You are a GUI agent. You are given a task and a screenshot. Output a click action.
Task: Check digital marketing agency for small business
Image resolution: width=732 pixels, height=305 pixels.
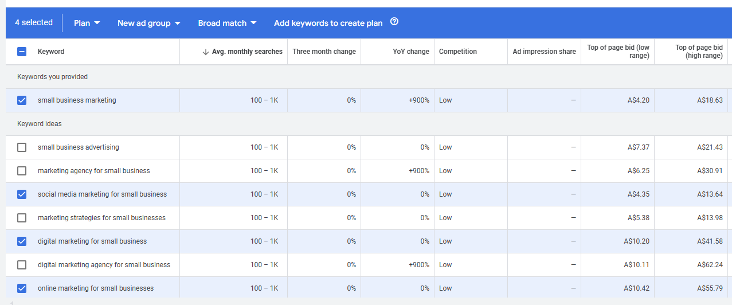pos(22,265)
